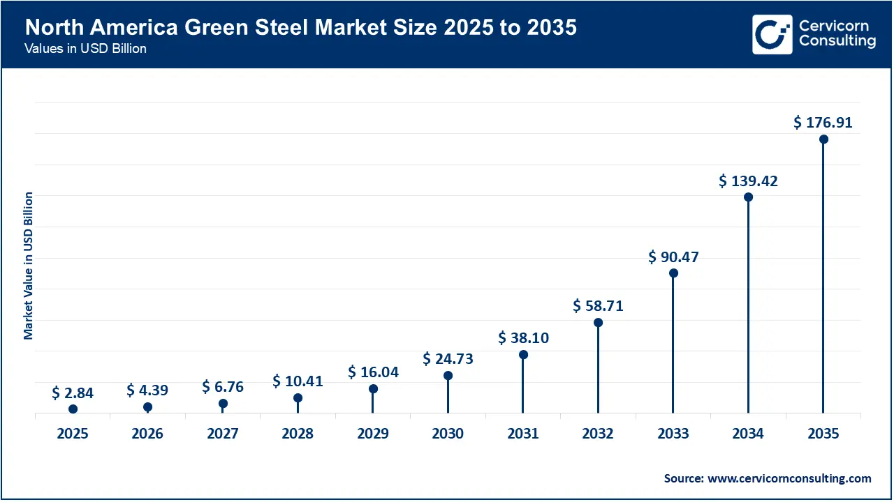
Task: Click the subtitle 'Values in USD Billion'
Action: [85, 49]
